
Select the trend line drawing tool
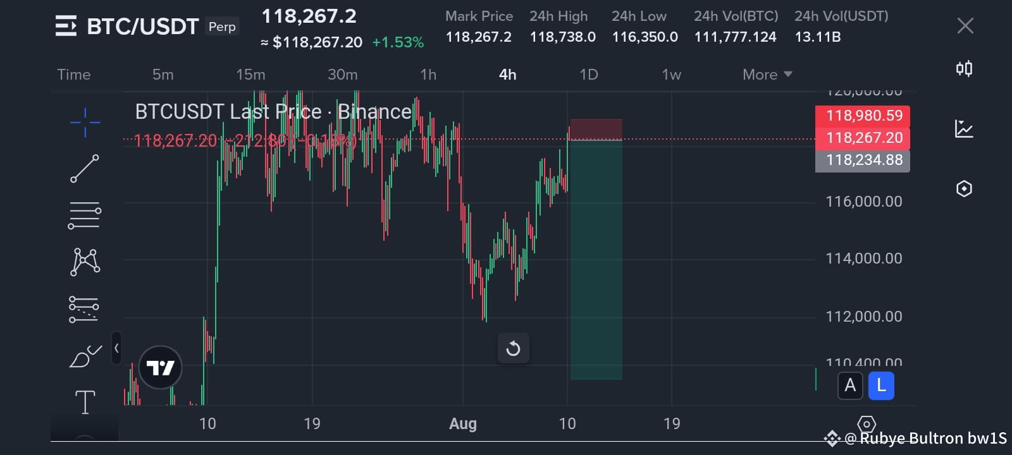[x=85, y=169]
